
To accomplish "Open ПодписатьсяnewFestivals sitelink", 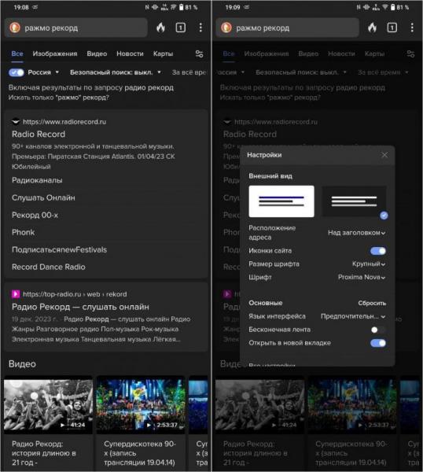I will coord(59,250).
